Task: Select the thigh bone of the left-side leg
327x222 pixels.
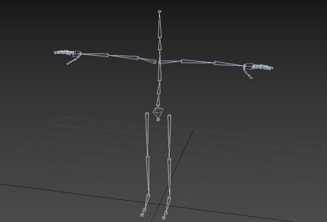Action: pyautogui.click(x=147, y=134)
